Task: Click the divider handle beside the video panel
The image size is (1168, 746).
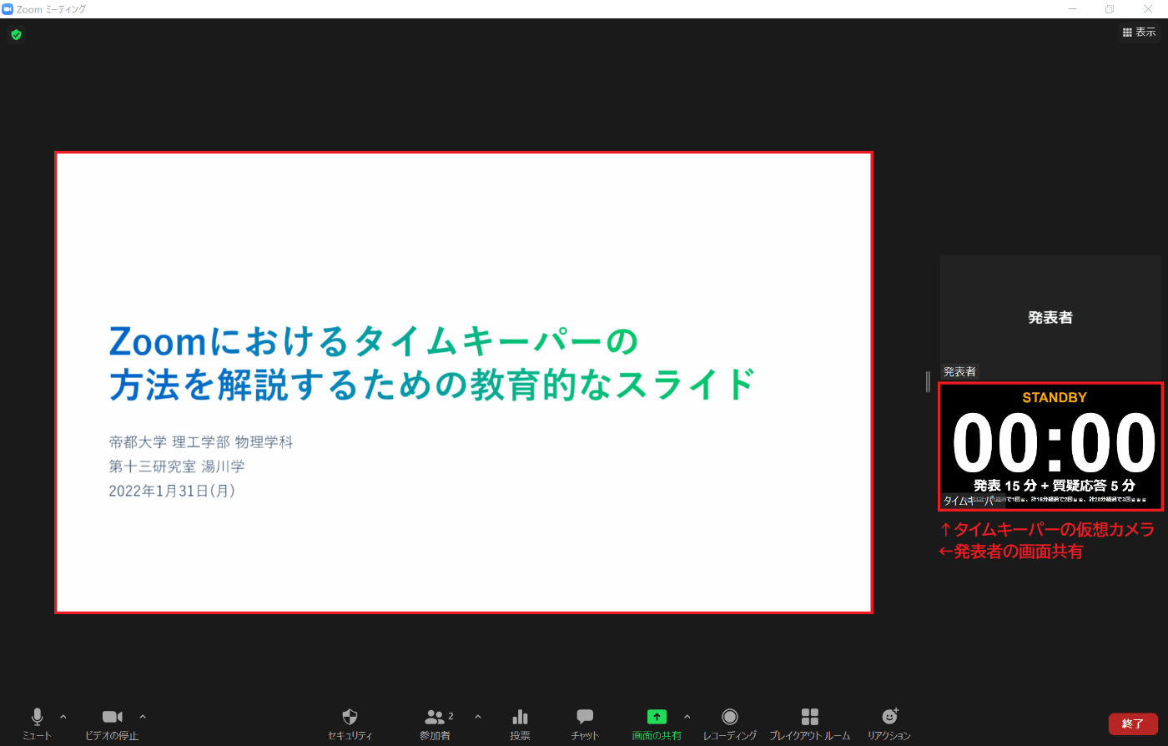Action: tap(928, 381)
